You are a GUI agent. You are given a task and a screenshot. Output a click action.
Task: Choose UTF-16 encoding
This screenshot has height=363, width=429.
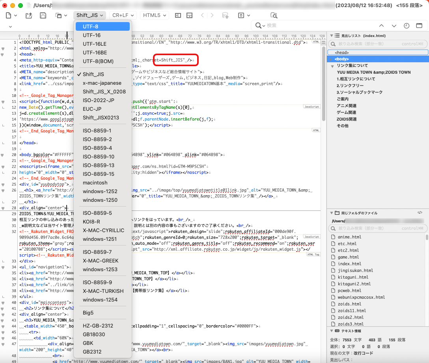(x=103, y=35)
